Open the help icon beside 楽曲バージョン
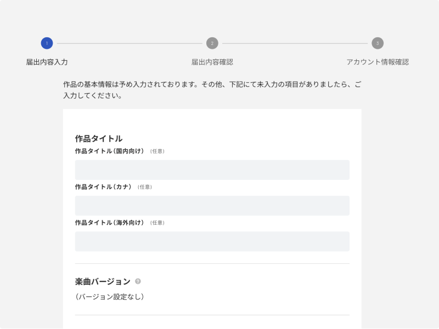The width and height of the screenshot is (439, 329). [x=138, y=281]
